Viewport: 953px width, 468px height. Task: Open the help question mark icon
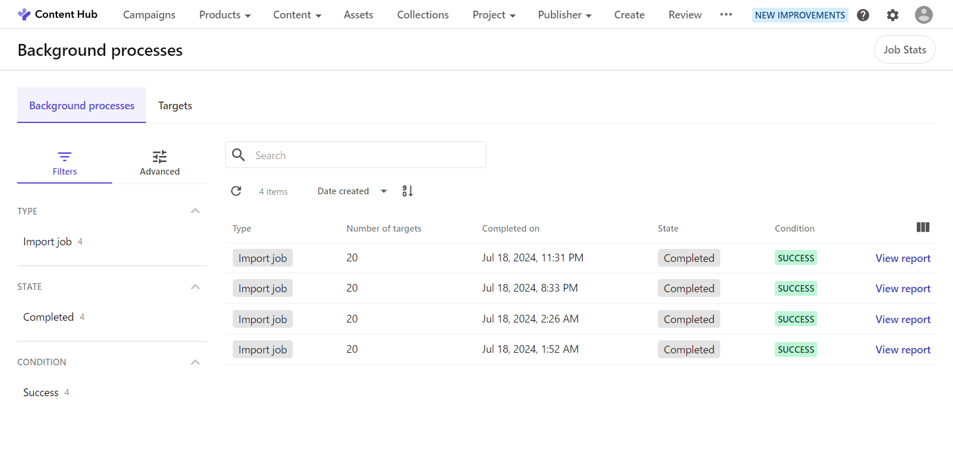863,15
